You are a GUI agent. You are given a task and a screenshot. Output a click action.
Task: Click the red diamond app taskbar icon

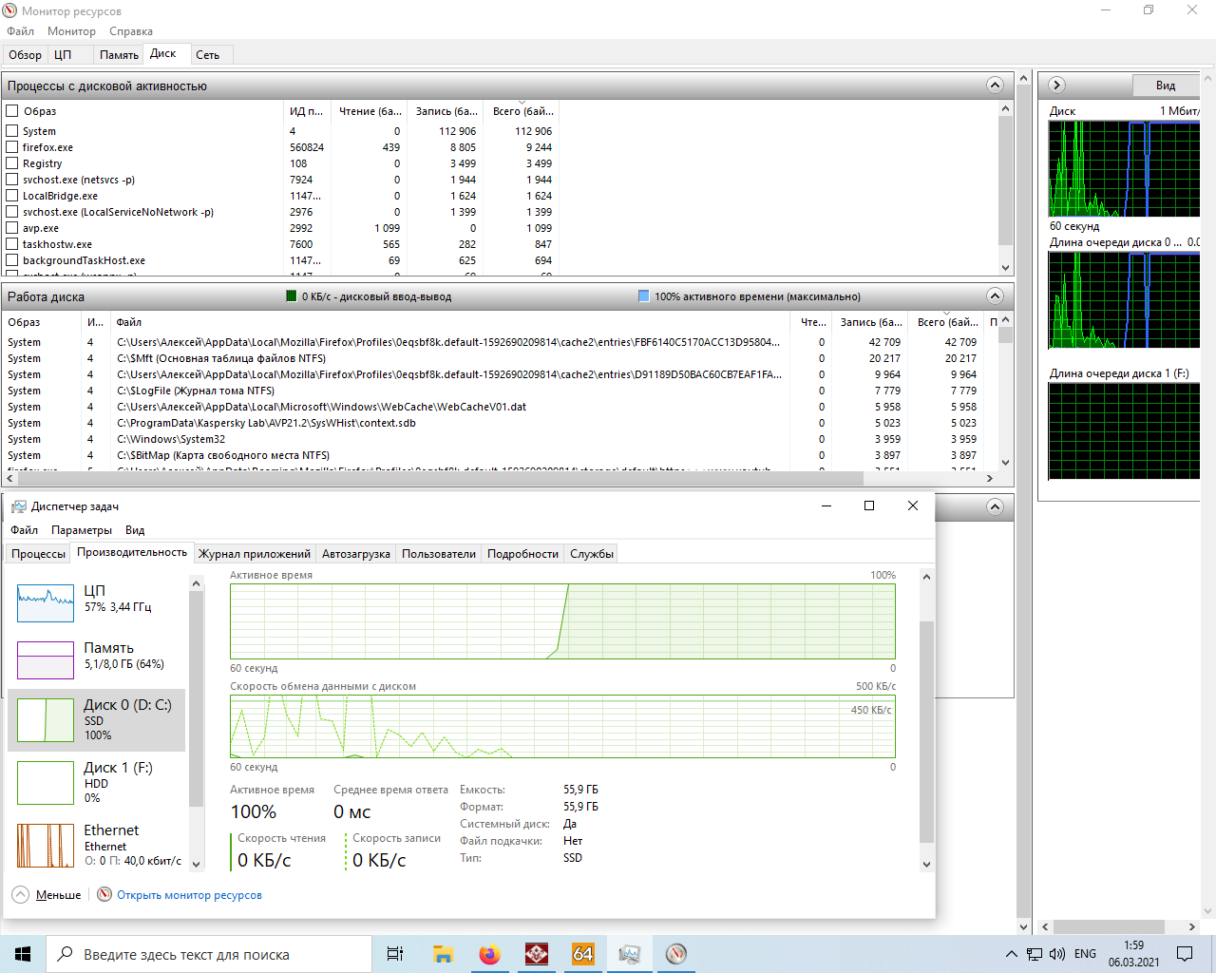click(536, 954)
